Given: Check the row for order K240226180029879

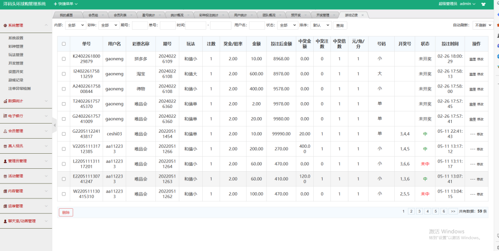Looking at the screenshot, I should (x=64, y=59).
